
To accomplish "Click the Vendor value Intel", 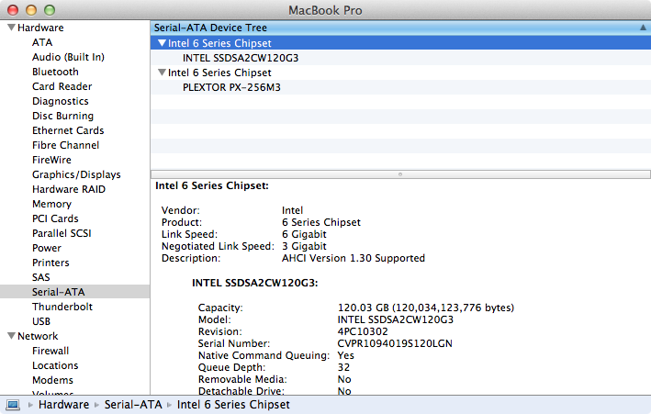I will (x=292, y=210).
